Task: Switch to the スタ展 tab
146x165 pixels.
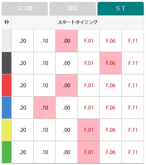Action: pos(25,9)
